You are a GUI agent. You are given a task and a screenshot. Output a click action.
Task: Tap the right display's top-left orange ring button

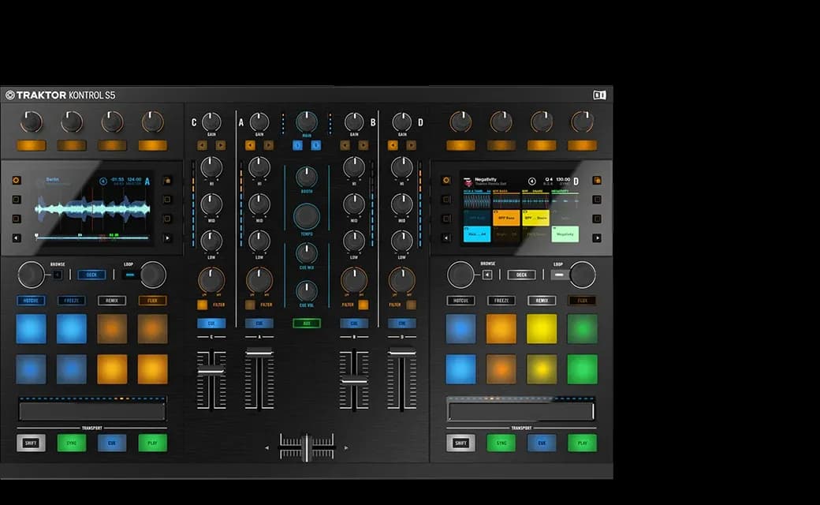pyautogui.click(x=446, y=180)
